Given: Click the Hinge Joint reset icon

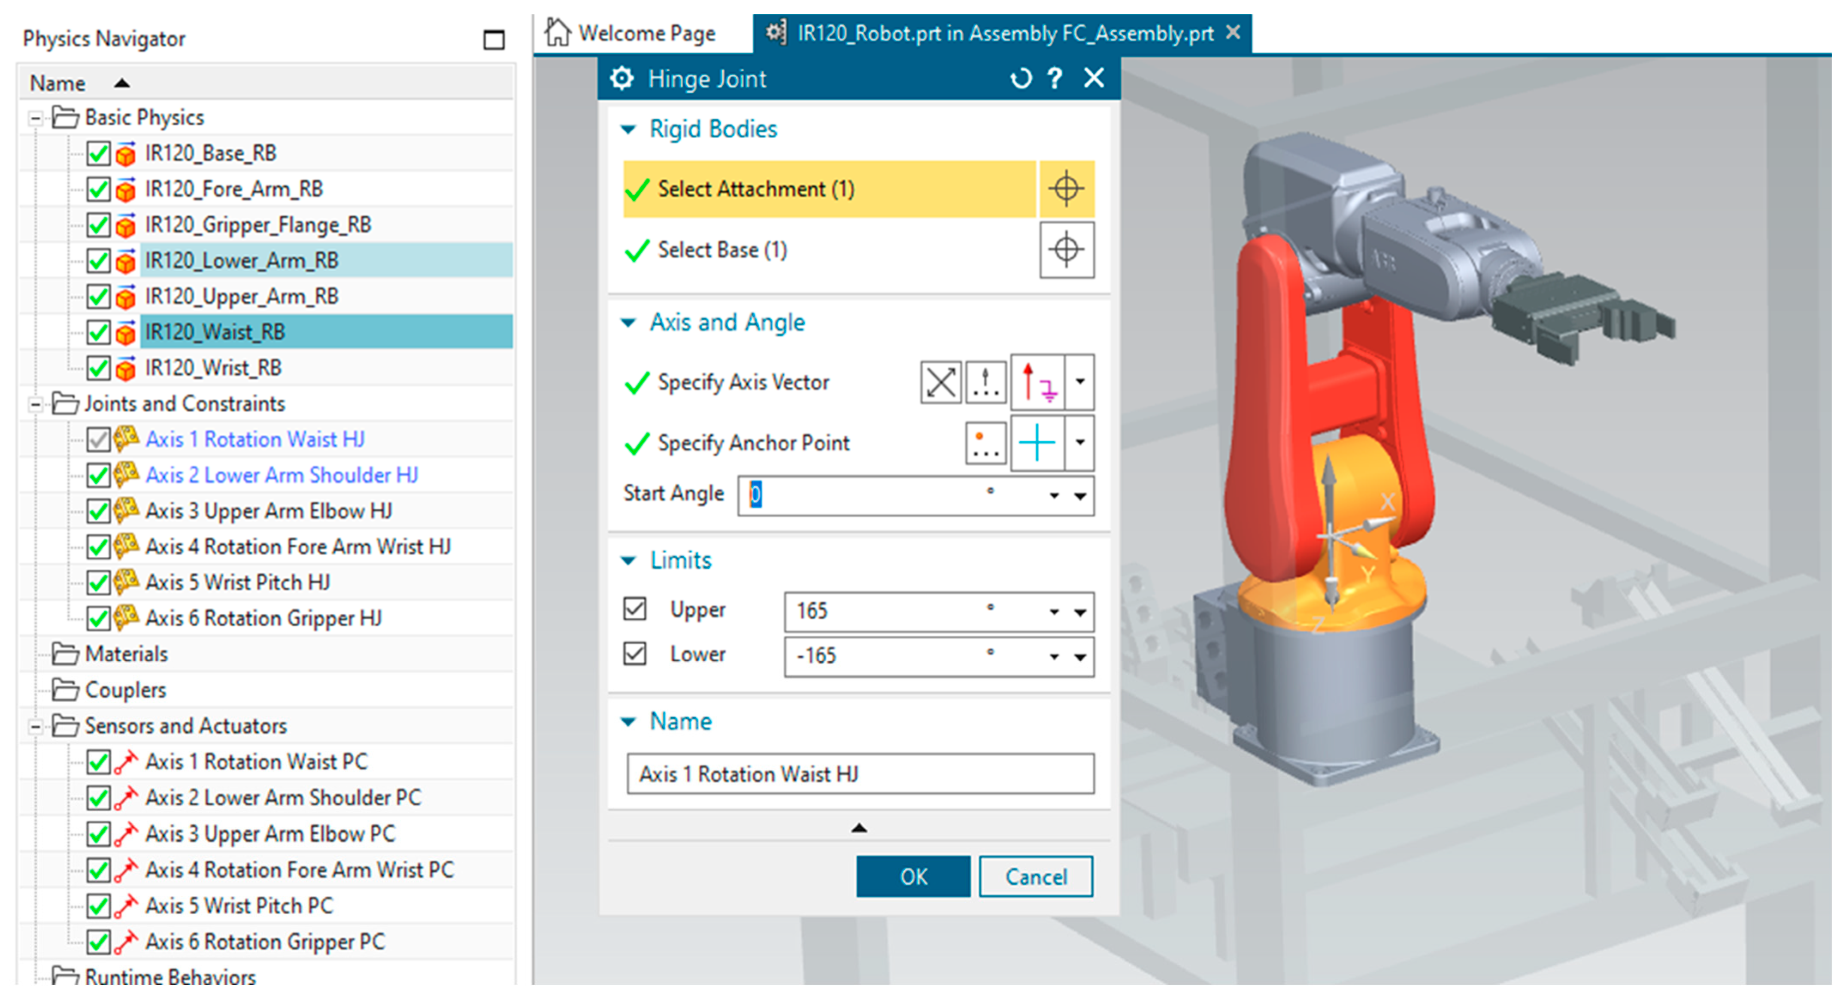Looking at the screenshot, I should click(x=1021, y=78).
